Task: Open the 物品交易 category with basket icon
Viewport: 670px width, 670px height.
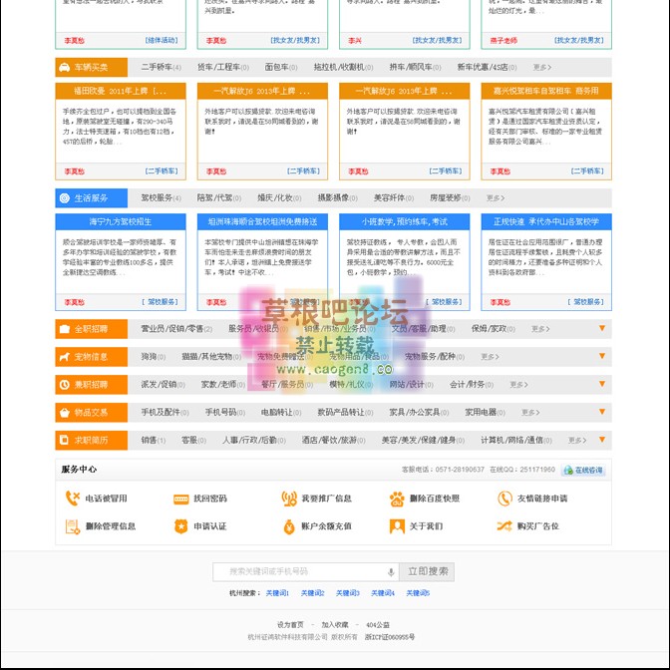Action: pos(91,413)
